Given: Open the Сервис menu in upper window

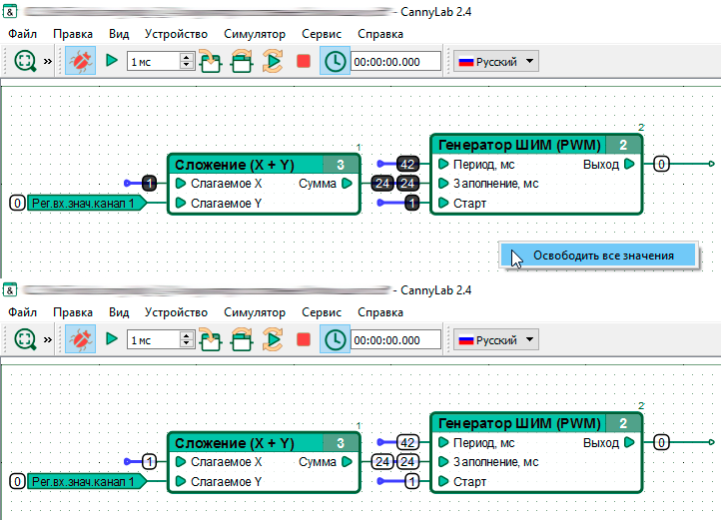Looking at the screenshot, I should point(322,34).
